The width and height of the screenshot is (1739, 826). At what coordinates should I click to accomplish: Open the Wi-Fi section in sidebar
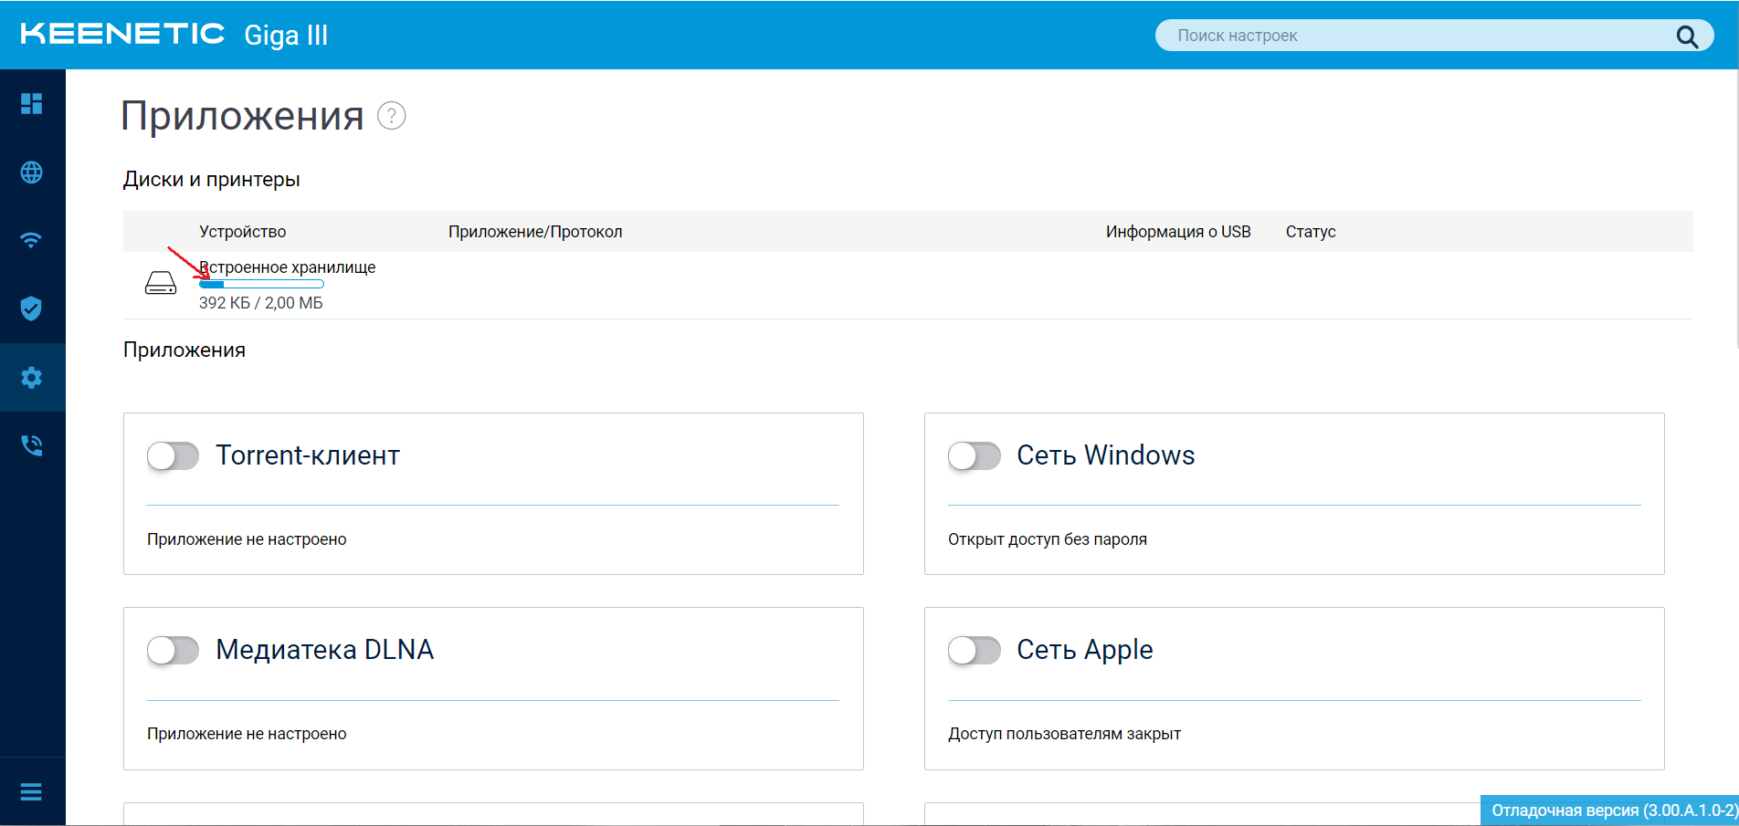point(32,240)
